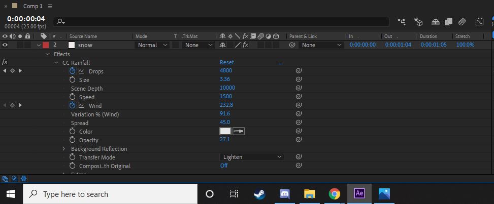Toggle the fx switch for CC Rainfall
494x204 pixels.
[5, 62]
